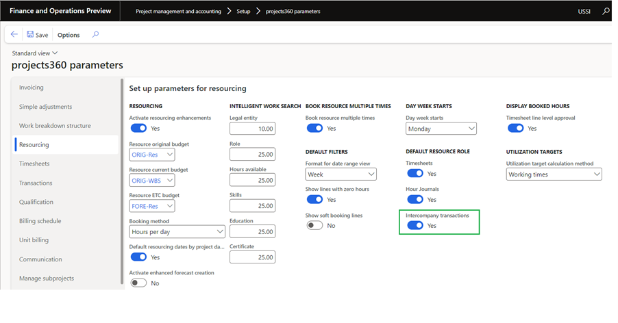Screen dimensions: 618x323
Task: Click the Save disk icon
Action: (30, 34)
